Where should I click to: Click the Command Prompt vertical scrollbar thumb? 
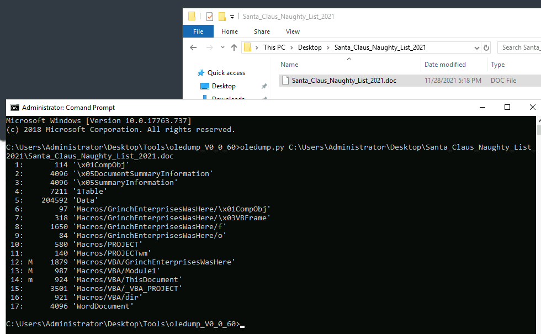[x=539, y=129]
